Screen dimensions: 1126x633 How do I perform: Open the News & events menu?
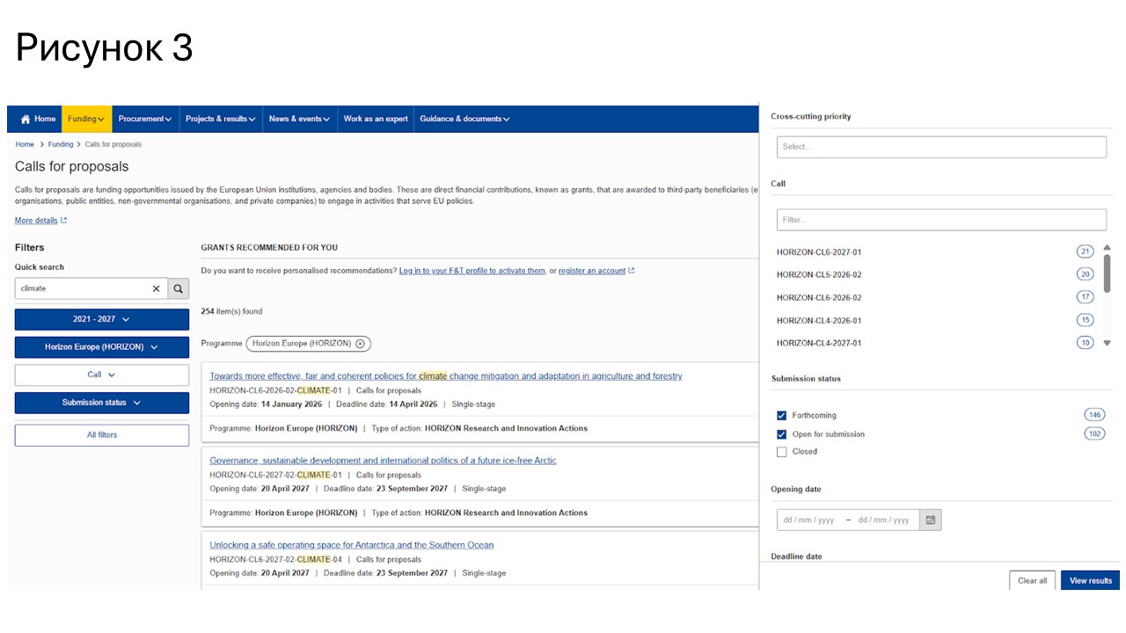tap(299, 120)
